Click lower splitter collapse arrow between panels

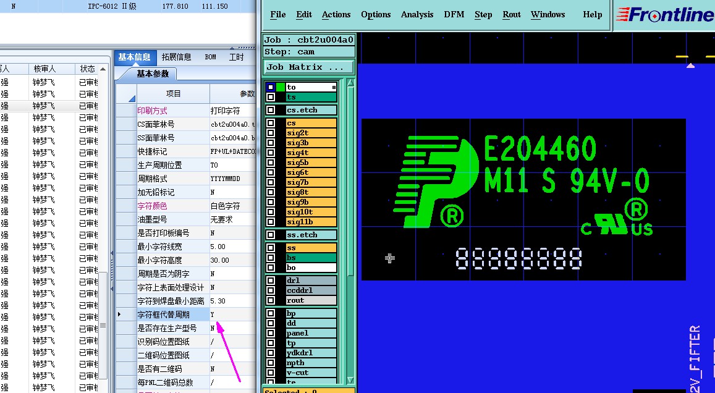[112, 289]
